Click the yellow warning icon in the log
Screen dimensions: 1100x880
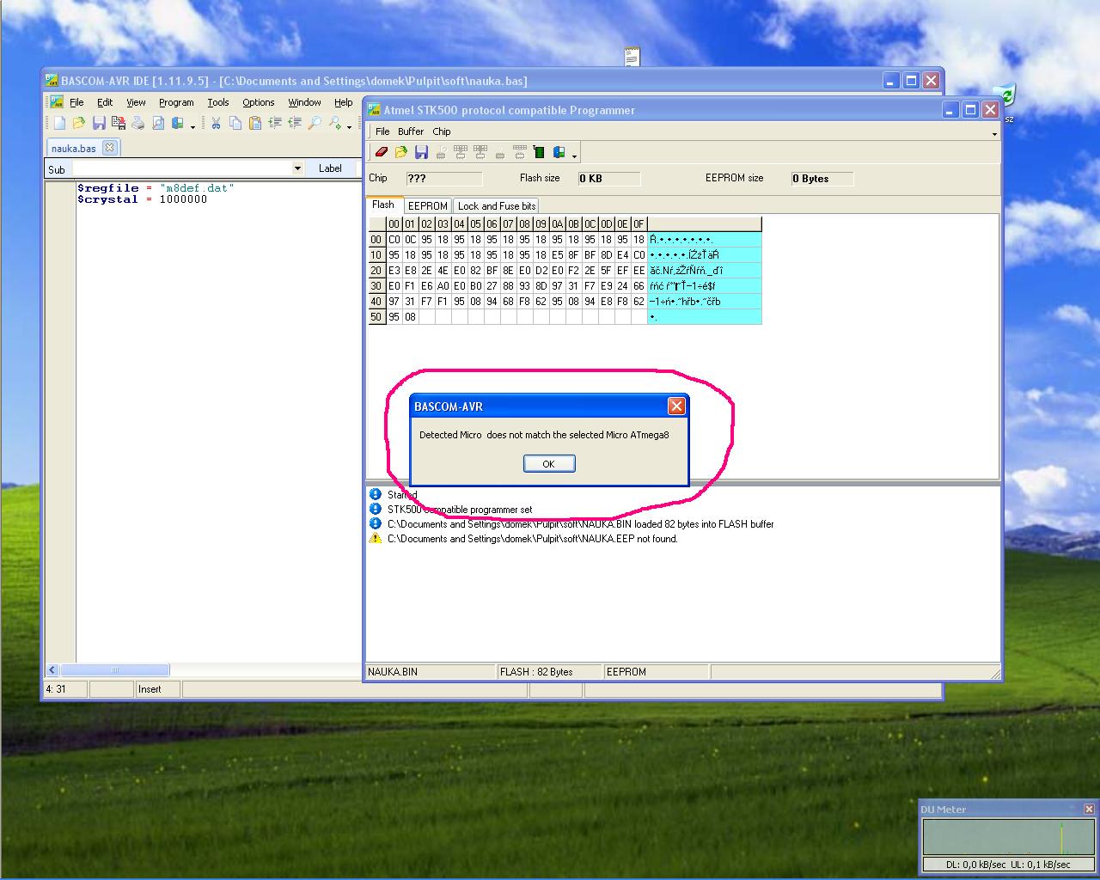[x=375, y=538]
